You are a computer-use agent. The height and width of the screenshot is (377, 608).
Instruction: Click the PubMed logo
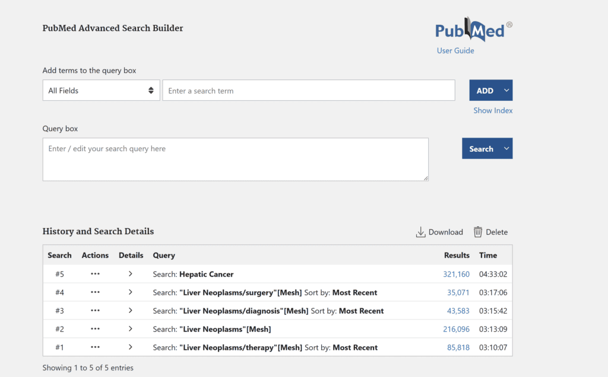click(473, 30)
